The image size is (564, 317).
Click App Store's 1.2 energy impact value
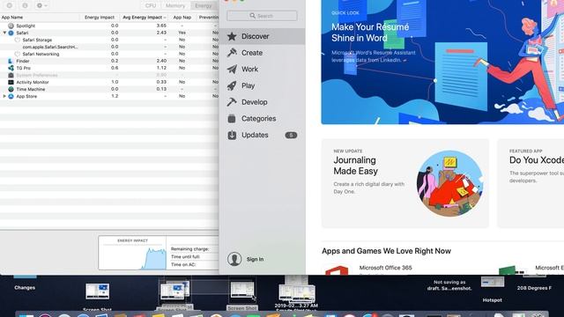[115, 96]
